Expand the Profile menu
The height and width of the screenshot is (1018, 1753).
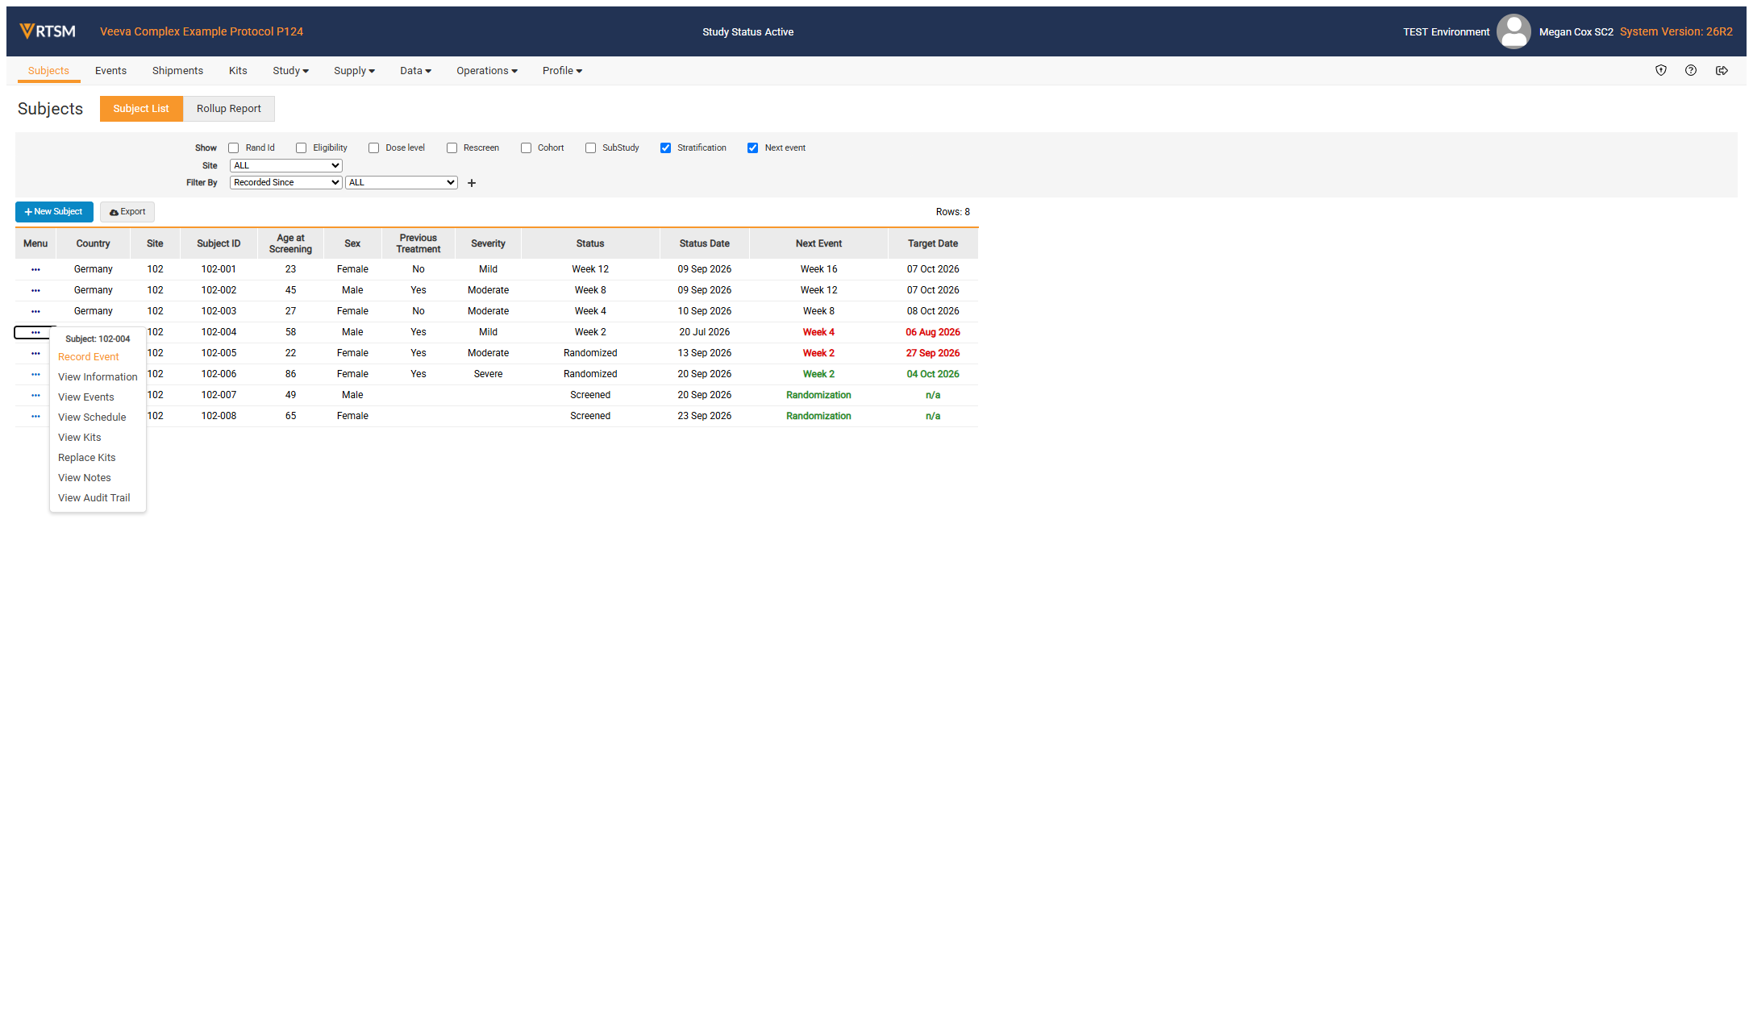click(562, 71)
